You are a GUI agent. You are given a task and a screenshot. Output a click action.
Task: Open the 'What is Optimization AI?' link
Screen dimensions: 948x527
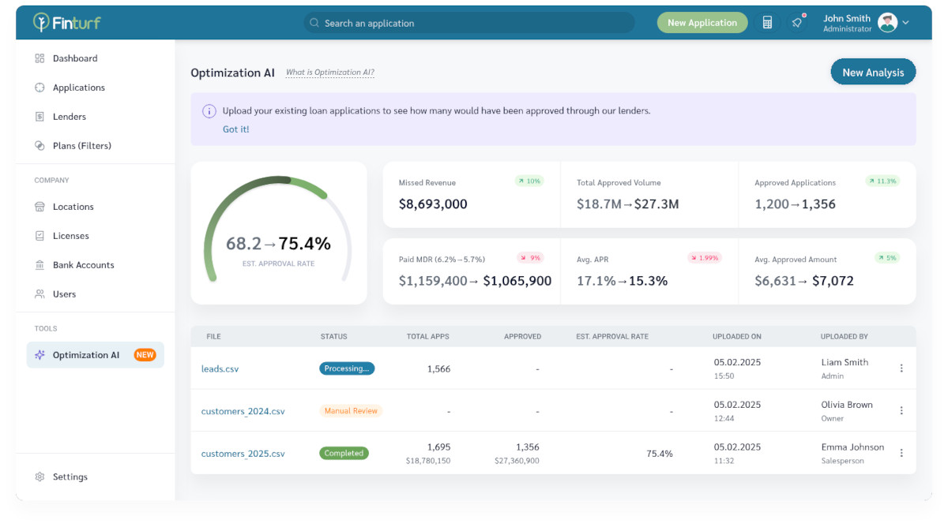click(329, 72)
